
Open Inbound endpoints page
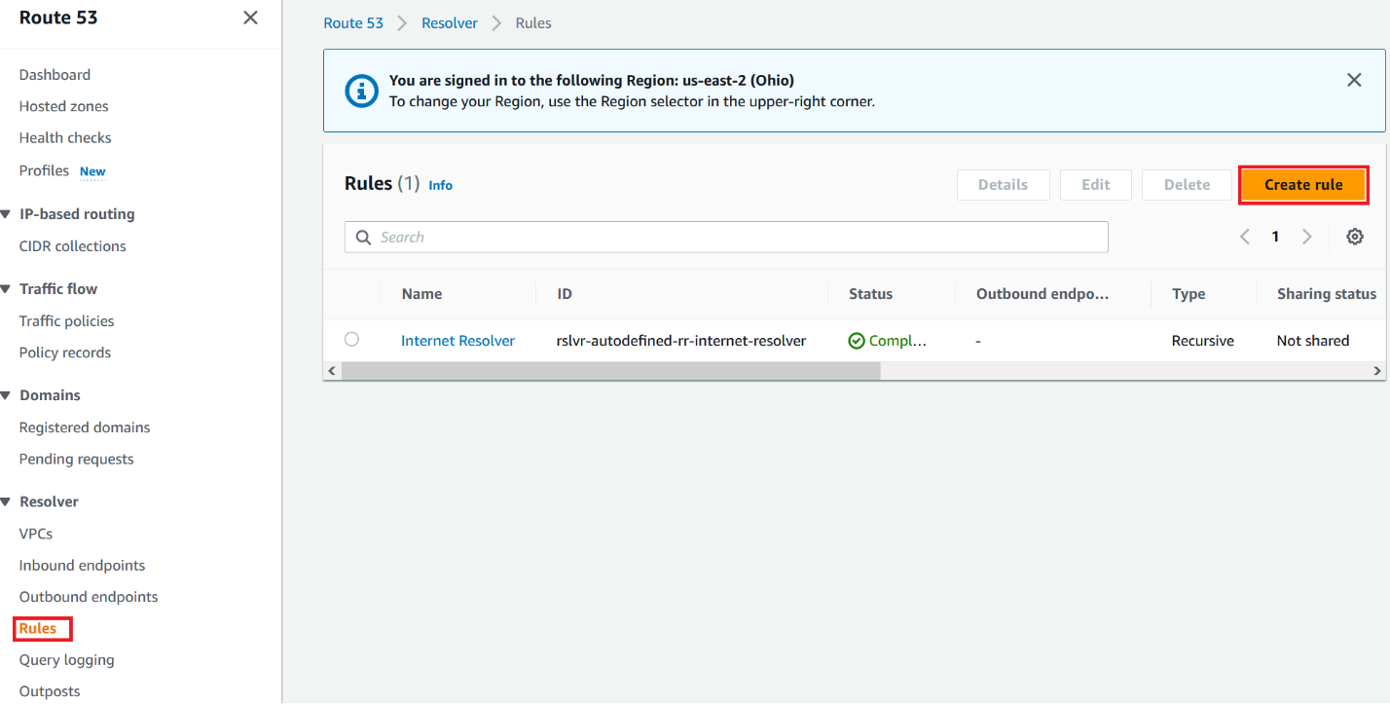[x=83, y=566]
